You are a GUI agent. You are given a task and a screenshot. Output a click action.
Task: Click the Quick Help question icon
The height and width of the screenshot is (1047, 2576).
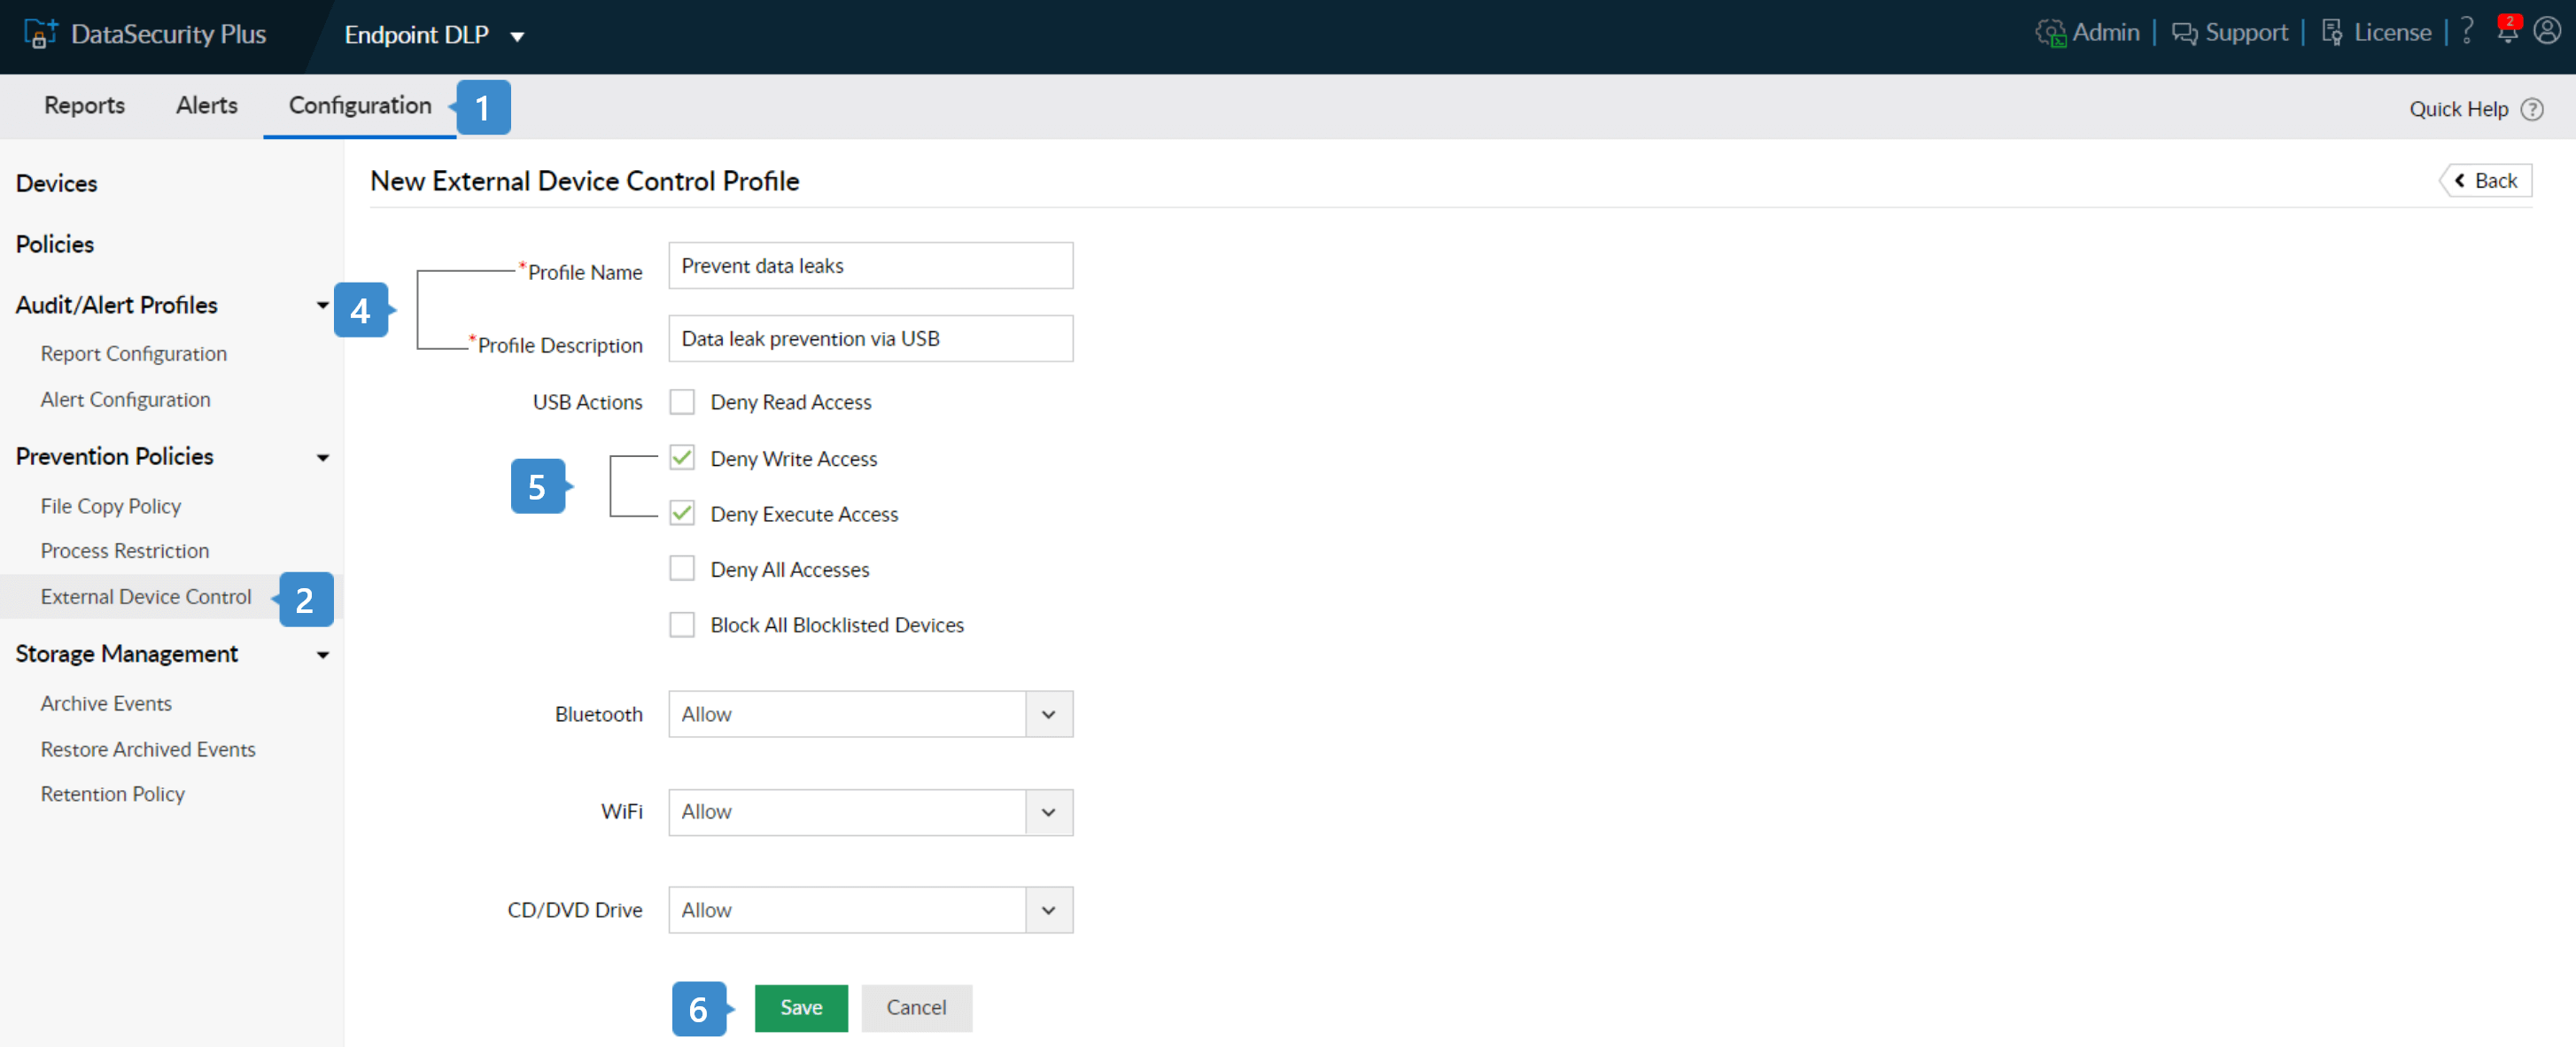2533,109
